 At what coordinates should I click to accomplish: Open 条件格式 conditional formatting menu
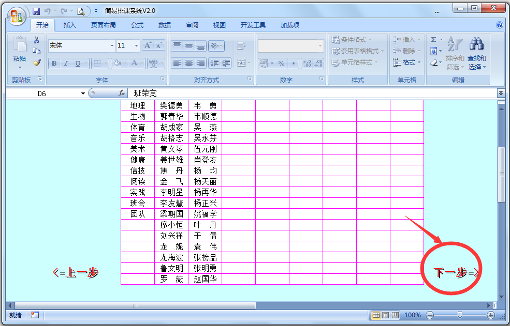coord(352,40)
